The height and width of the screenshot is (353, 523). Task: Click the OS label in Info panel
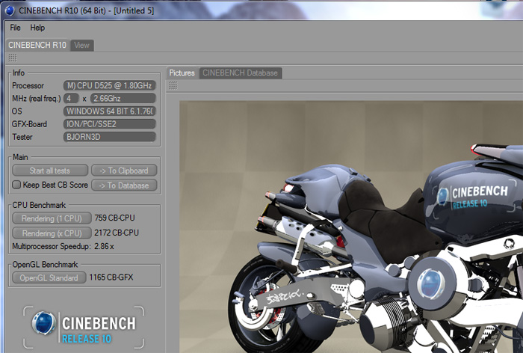pos(16,111)
